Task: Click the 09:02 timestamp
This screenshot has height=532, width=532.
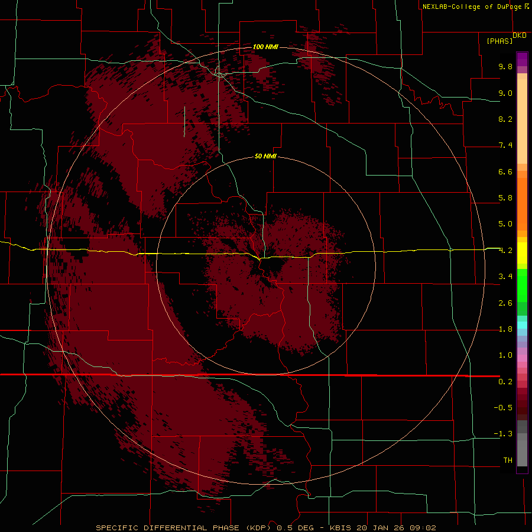Action: (x=423, y=528)
